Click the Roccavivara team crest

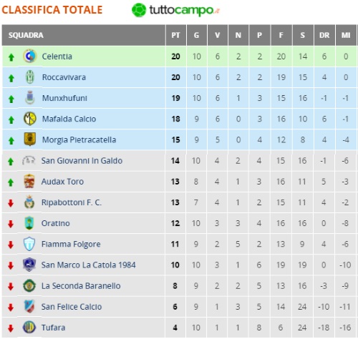click(x=30, y=77)
